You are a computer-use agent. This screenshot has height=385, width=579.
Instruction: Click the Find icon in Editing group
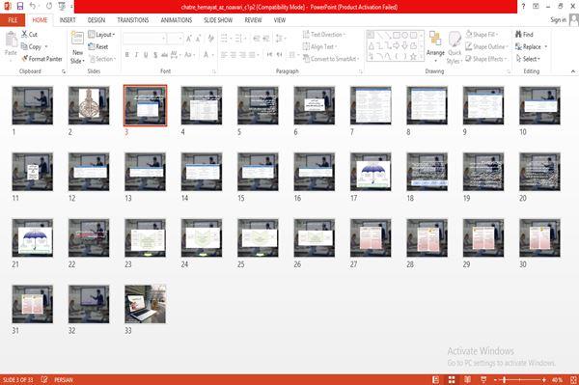(x=518, y=35)
